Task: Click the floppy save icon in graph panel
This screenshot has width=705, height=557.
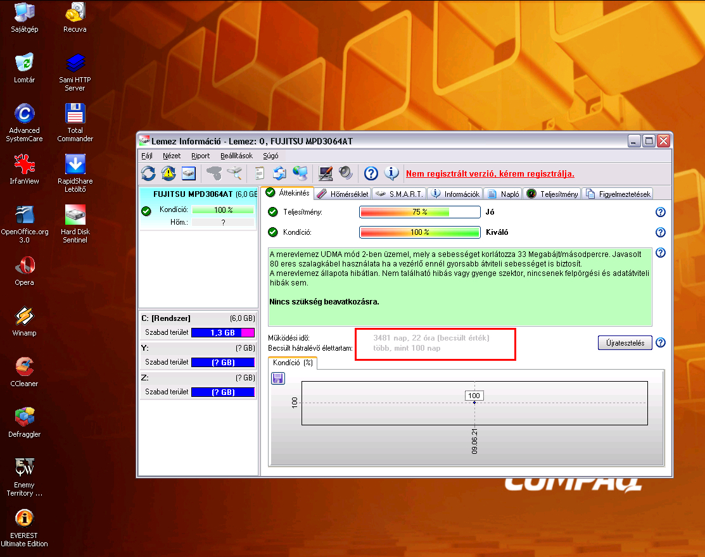Action: point(278,379)
